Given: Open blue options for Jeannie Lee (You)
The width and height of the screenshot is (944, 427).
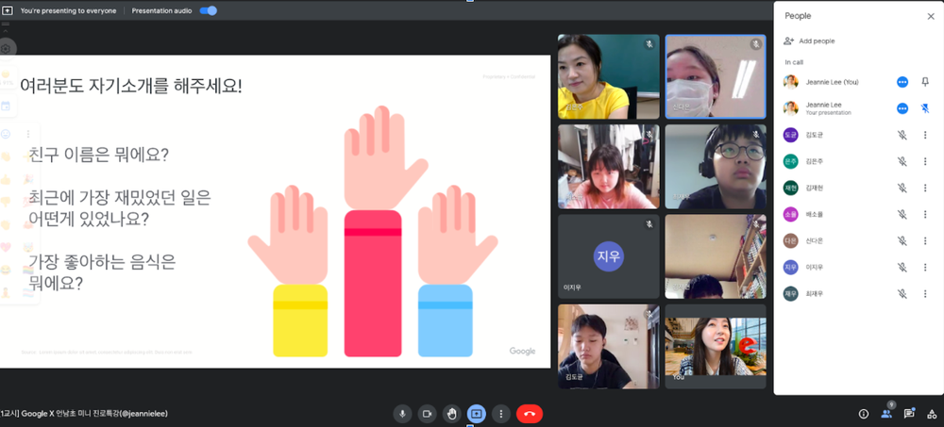Looking at the screenshot, I should pyautogui.click(x=902, y=82).
